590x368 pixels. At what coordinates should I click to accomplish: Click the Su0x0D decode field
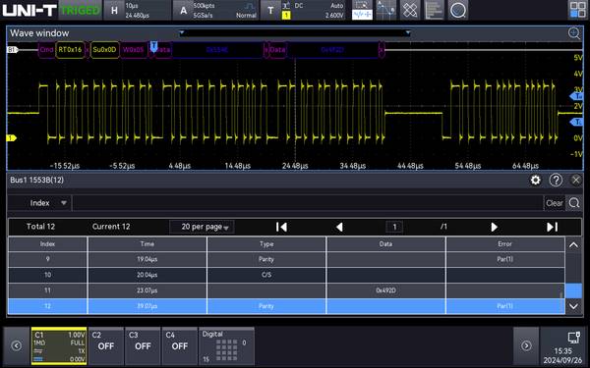coord(104,50)
